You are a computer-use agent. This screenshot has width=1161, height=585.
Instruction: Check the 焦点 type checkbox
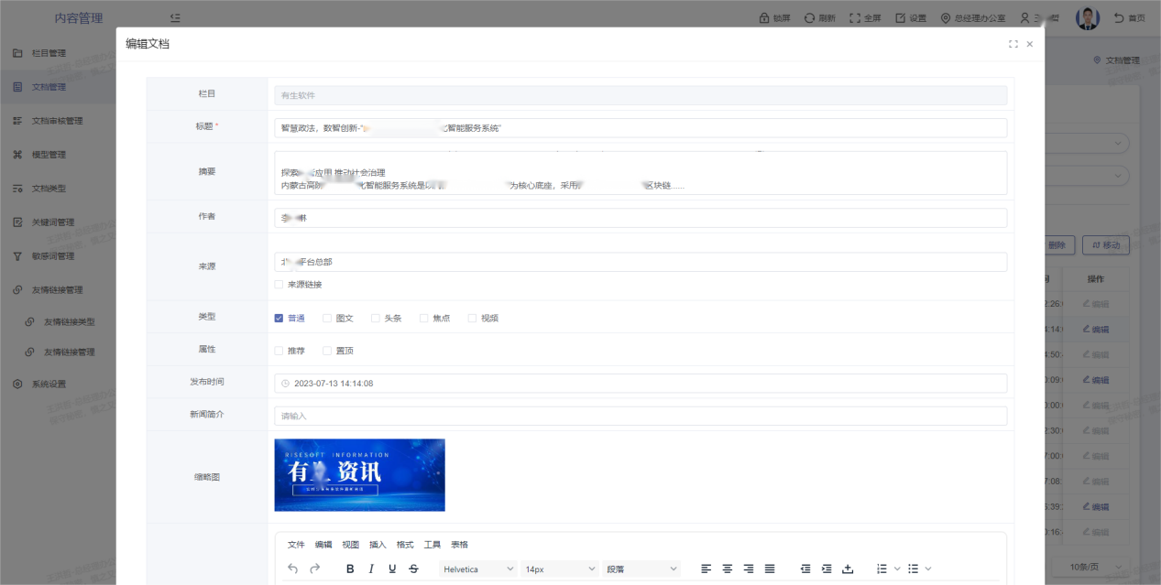[424, 319]
